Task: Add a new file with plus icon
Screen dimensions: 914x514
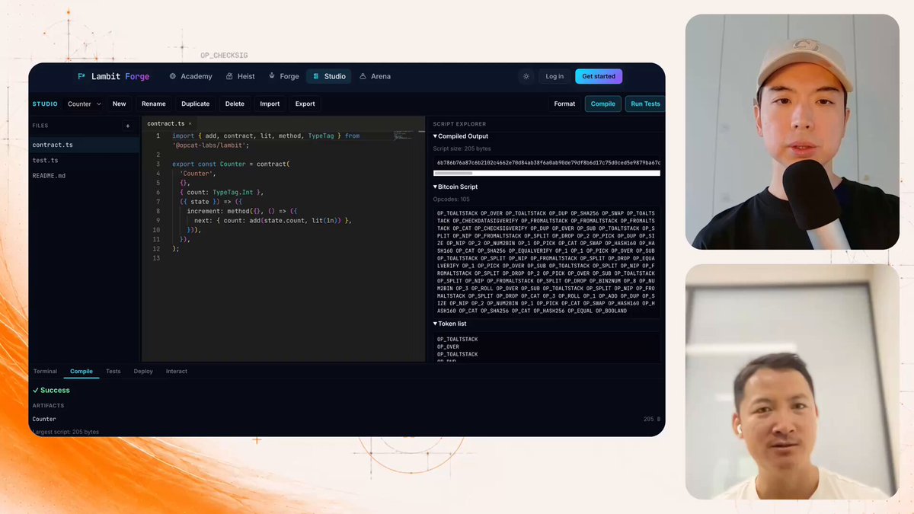Action: click(127, 126)
